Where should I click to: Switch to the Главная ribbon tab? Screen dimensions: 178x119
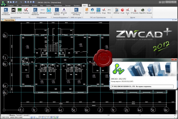(11, 5)
